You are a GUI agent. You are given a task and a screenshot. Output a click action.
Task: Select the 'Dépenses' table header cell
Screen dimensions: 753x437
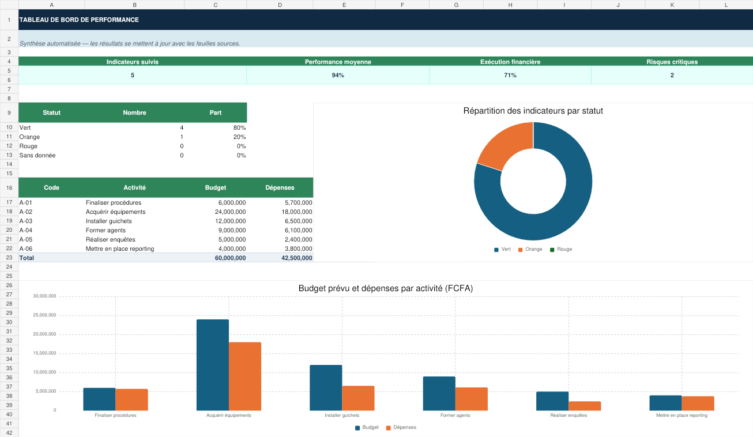pos(280,187)
